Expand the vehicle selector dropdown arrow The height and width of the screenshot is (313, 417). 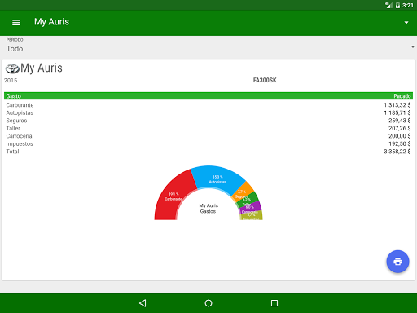pos(406,23)
